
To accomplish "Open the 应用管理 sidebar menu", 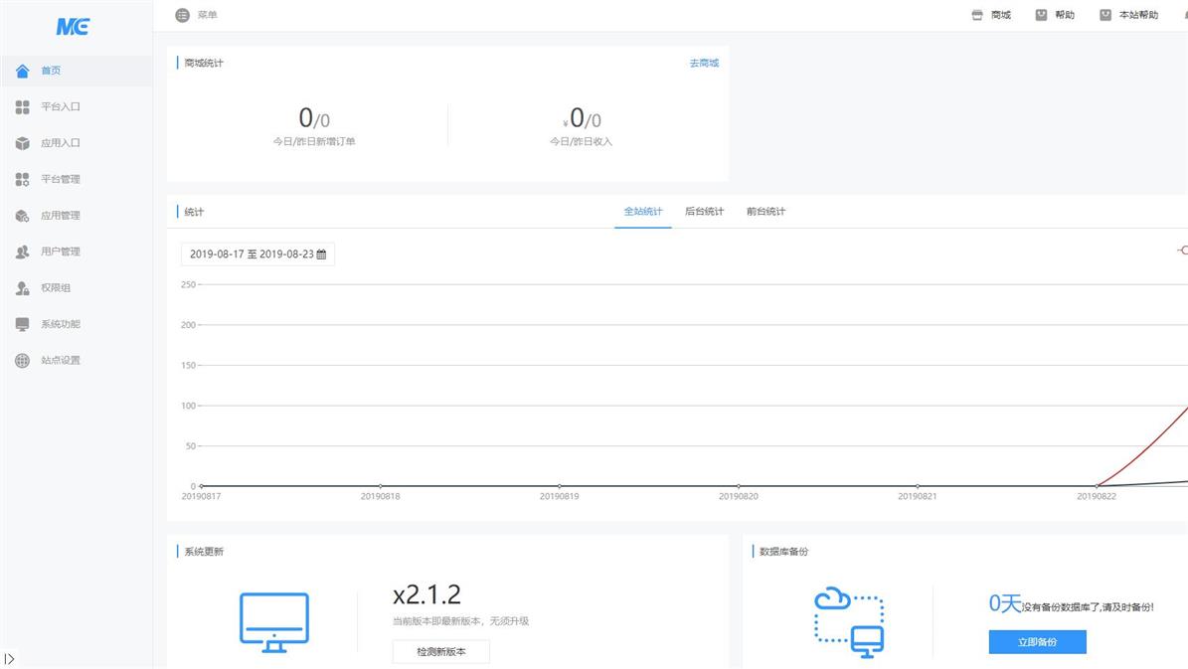I will coord(60,216).
